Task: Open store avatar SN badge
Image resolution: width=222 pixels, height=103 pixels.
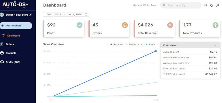Action: (x=2, y=15)
